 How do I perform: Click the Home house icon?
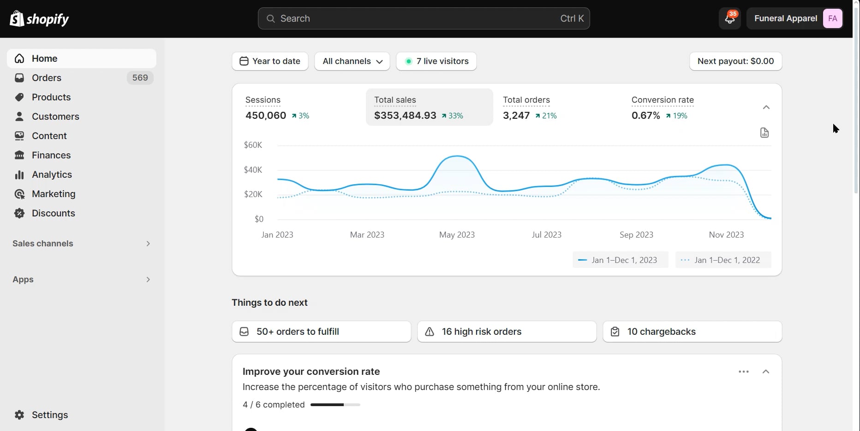click(19, 58)
